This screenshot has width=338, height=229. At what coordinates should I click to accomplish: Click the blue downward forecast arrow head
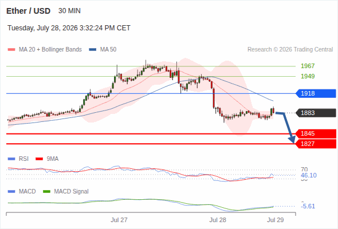[x=292, y=140]
